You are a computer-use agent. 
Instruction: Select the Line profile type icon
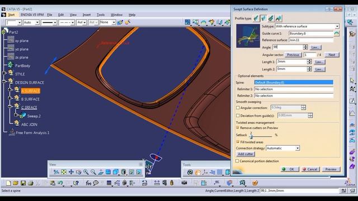[x=263, y=18]
